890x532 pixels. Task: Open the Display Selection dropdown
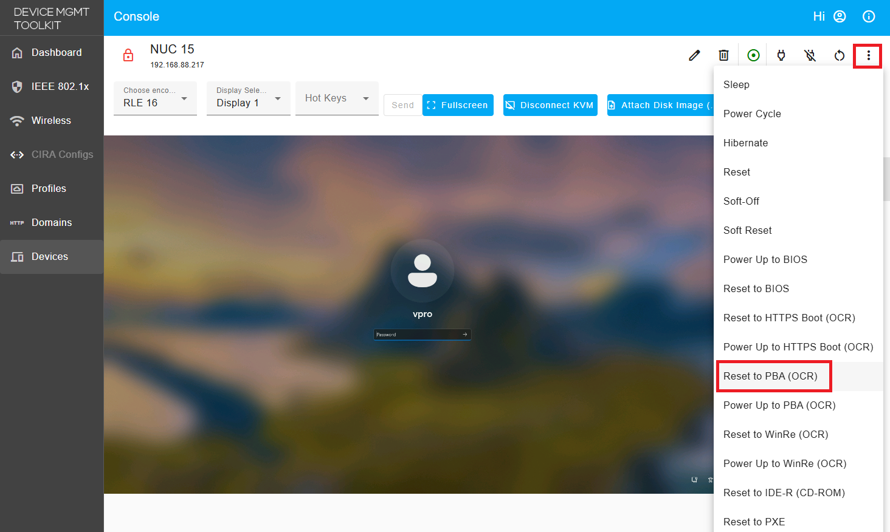248,98
